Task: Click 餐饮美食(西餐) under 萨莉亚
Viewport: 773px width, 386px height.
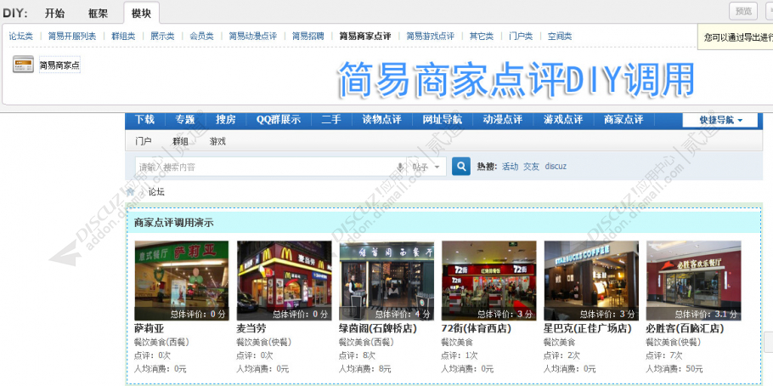Action: [161, 342]
